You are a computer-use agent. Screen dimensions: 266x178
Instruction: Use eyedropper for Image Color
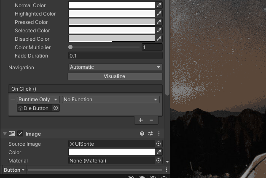[x=159, y=152]
